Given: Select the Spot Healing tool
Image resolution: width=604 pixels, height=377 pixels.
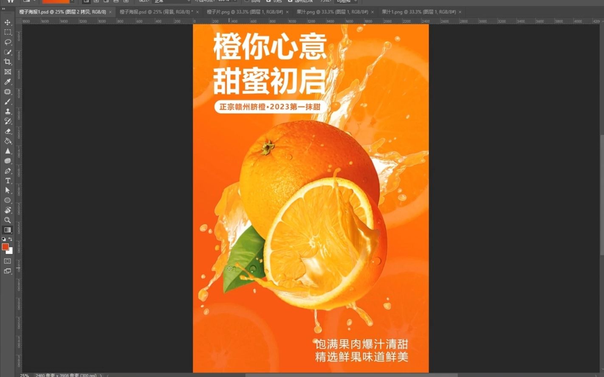Looking at the screenshot, I should pyautogui.click(x=8, y=92).
